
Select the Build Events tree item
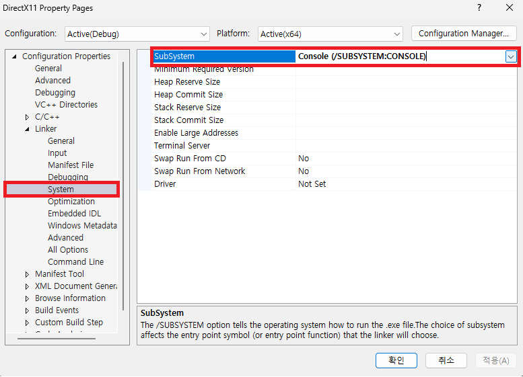(x=57, y=310)
